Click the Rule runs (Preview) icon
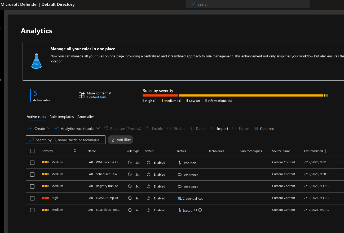 point(106,128)
